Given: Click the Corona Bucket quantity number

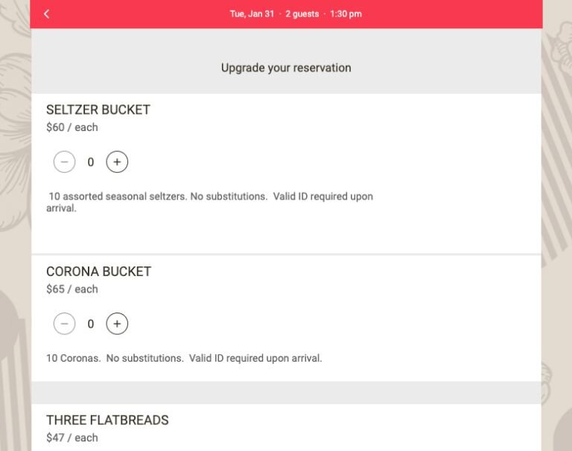Looking at the screenshot, I should point(91,324).
